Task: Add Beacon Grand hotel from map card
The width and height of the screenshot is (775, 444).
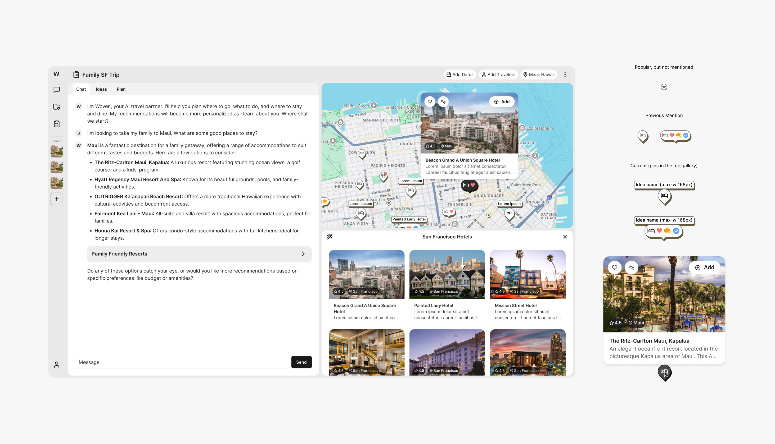Action: 502,102
